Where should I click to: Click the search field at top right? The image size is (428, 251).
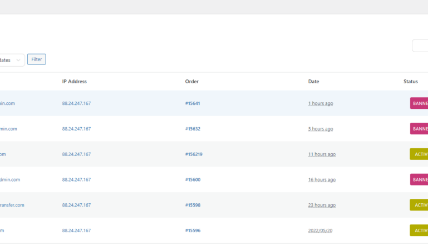[420, 46]
